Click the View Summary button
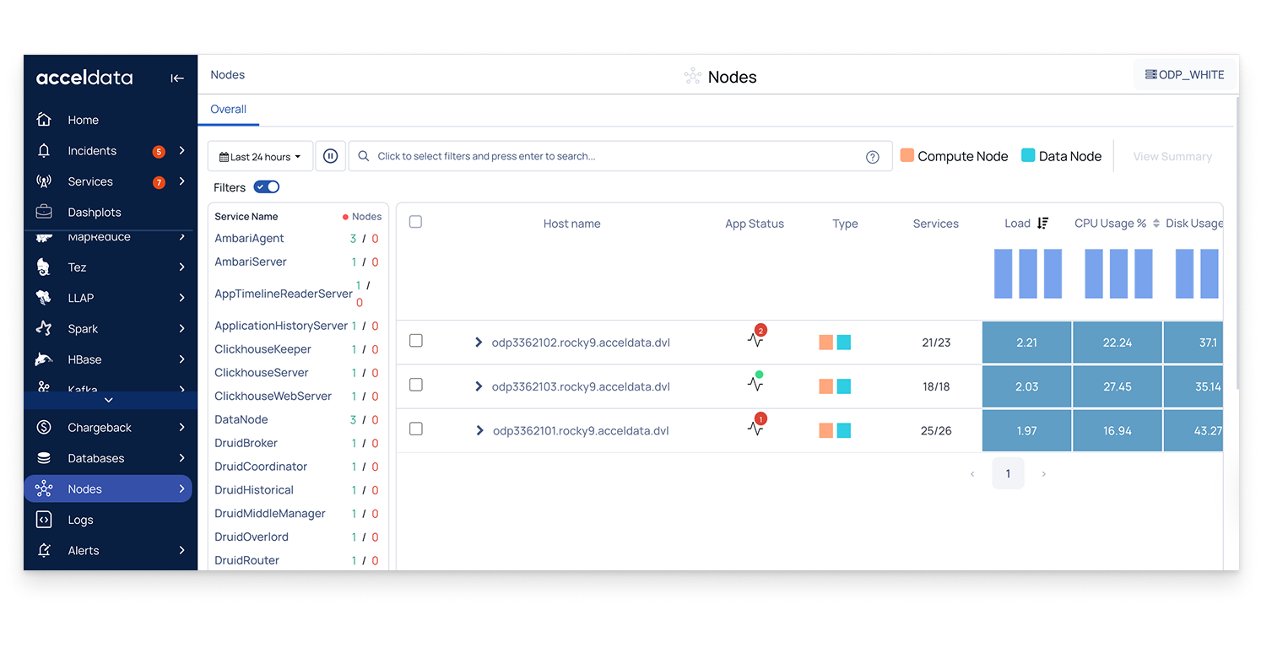This screenshot has width=1261, height=653. click(1172, 157)
